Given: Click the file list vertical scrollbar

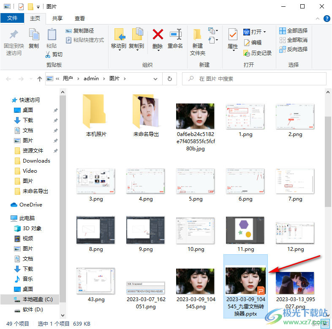Looking at the screenshot, I should click(328, 161).
